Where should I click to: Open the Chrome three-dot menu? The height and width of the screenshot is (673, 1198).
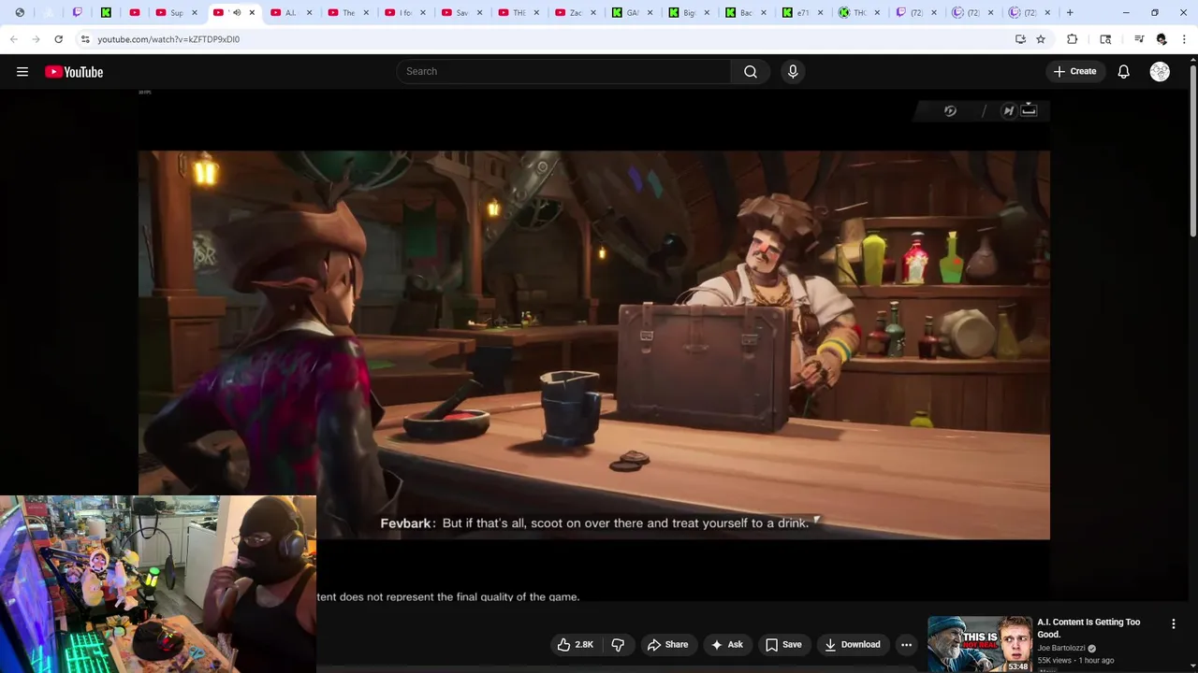[1184, 39]
